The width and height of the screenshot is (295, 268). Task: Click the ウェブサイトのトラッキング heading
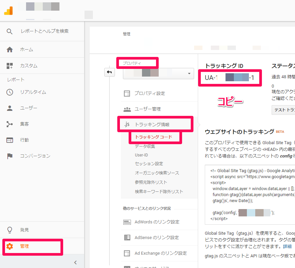click(239, 132)
